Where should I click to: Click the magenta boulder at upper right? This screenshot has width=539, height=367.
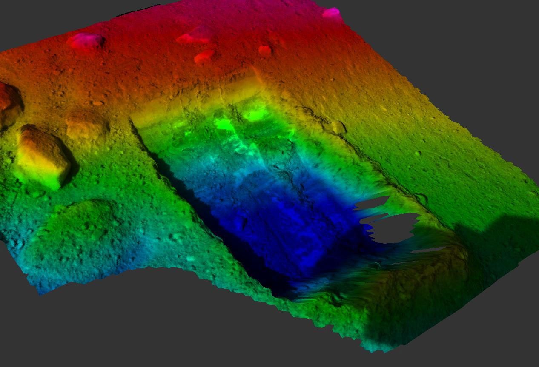(330, 13)
